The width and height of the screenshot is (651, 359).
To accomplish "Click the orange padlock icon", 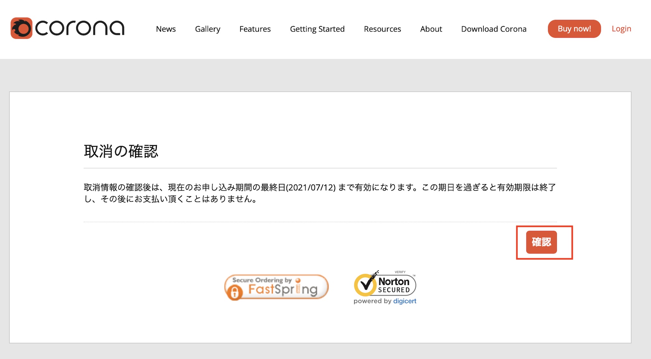I will coord(235,292).
